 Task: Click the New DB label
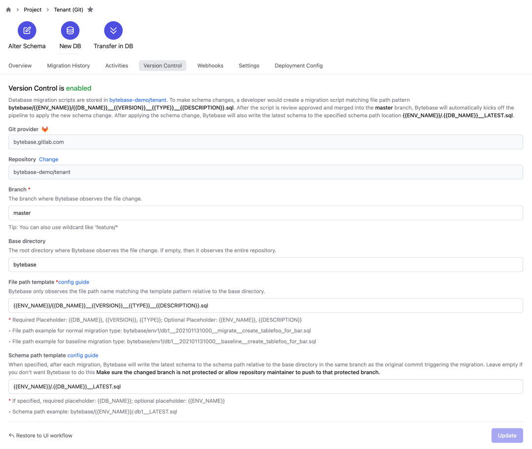point(70,46)
